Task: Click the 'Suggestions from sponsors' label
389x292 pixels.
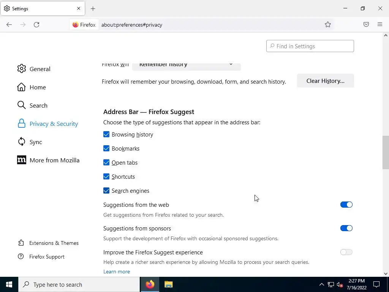Action: [137, 229]
